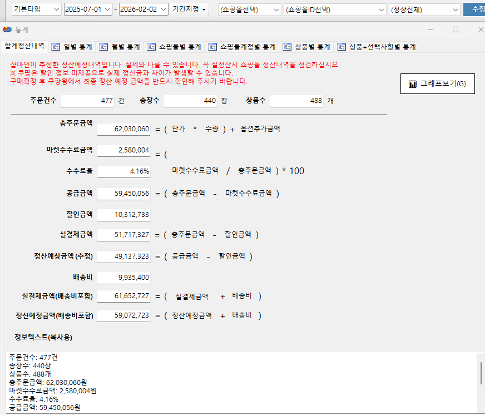
Task: Open the 쇼핑몰ID선택 combo box
Action: click(380, 9)
